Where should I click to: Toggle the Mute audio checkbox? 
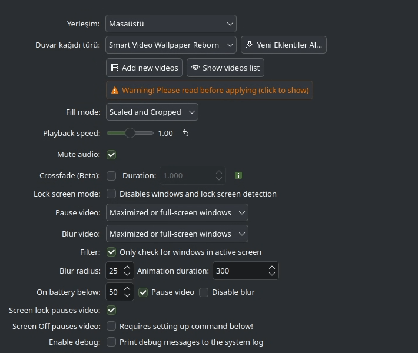111,155
